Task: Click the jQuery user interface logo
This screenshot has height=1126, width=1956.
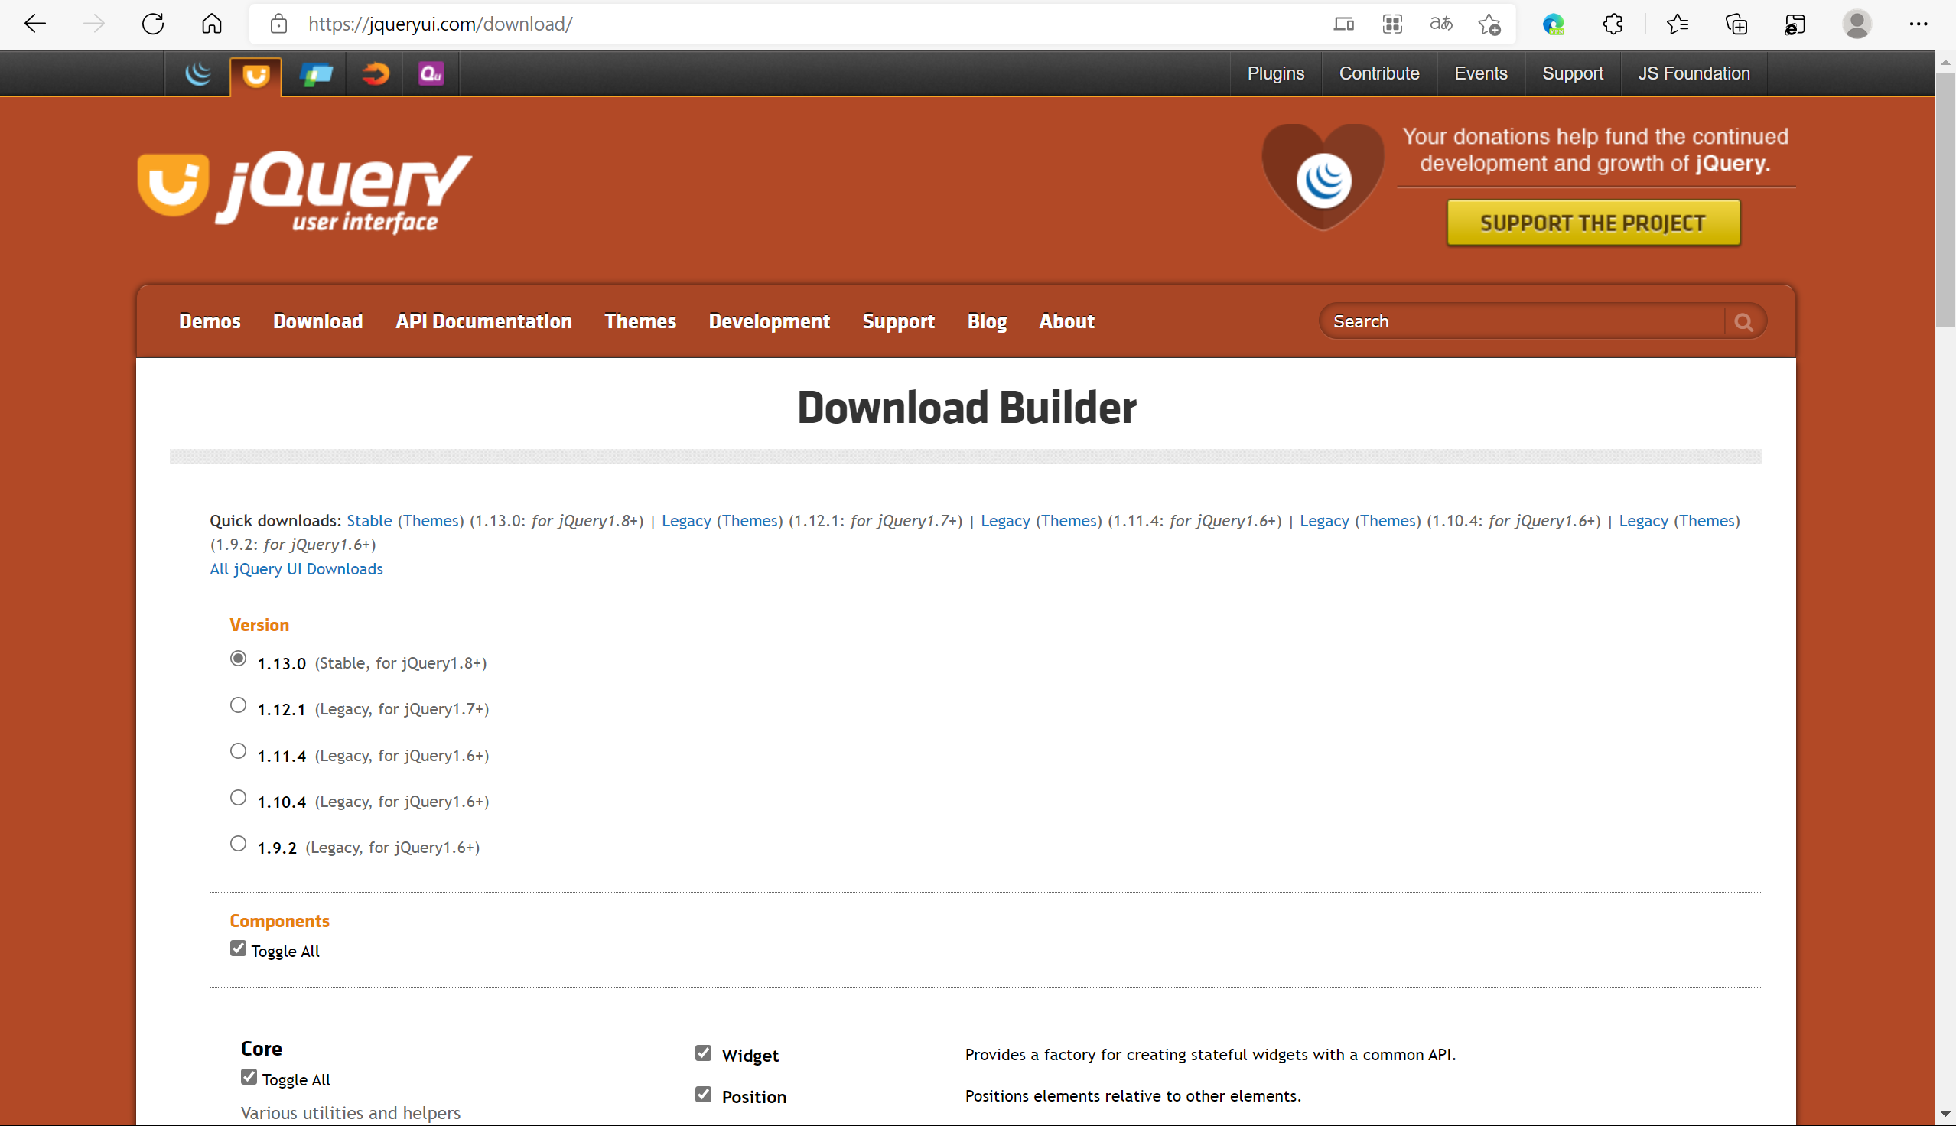Action: (x=304, y=192)
